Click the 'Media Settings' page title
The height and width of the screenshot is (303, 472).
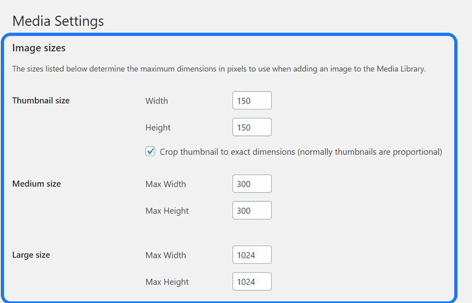[x=58, y=21]
